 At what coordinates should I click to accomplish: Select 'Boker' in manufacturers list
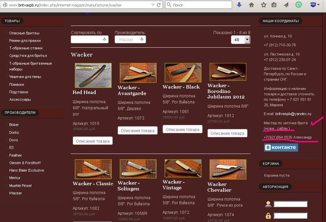click(x=14, y=125)
